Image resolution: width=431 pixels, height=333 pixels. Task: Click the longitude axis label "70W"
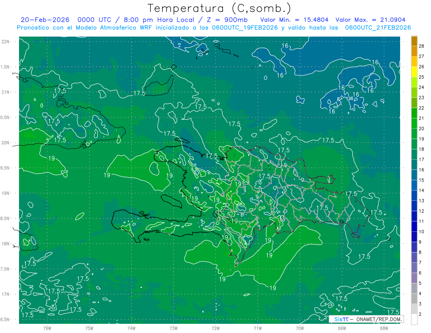pos(300,328)
